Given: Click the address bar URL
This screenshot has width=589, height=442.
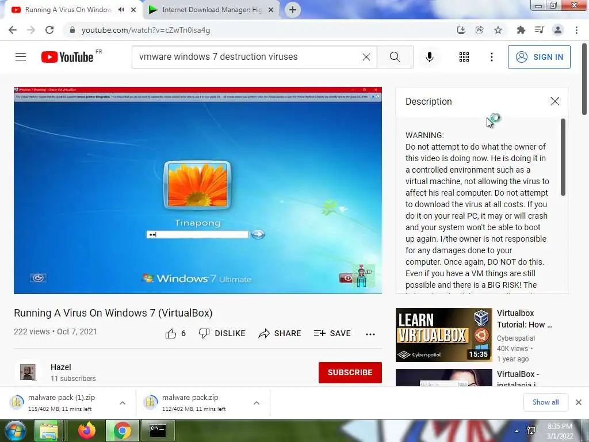Looking at the screenshot, I should (146, 30).
